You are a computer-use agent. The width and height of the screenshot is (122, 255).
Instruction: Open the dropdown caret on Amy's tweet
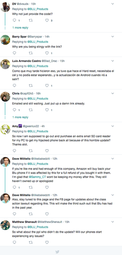click(113, 126)
